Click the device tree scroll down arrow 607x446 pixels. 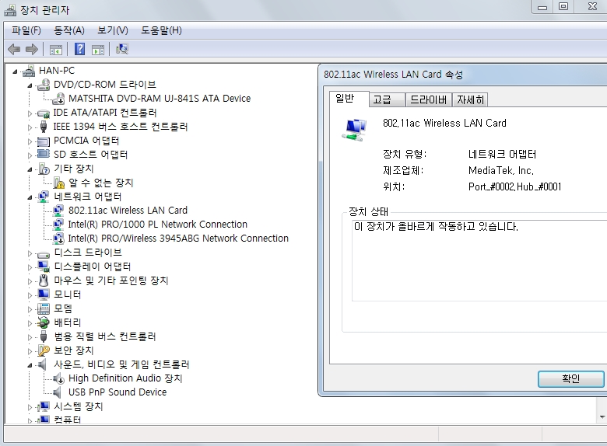tap(602, 417)
